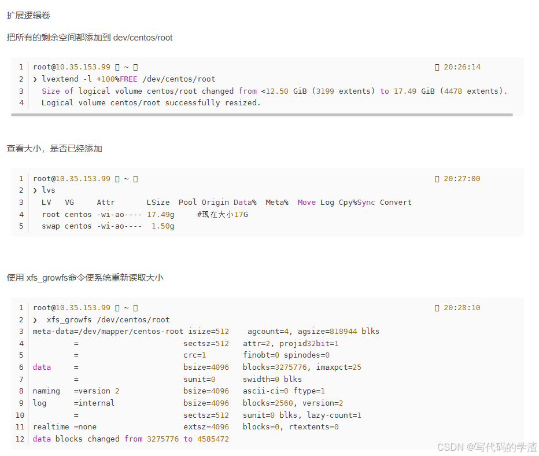Screen dimensions: 539x456
Task: Click the 查看大小，是否已经添加 paragraph
Action: coord(54,149)
